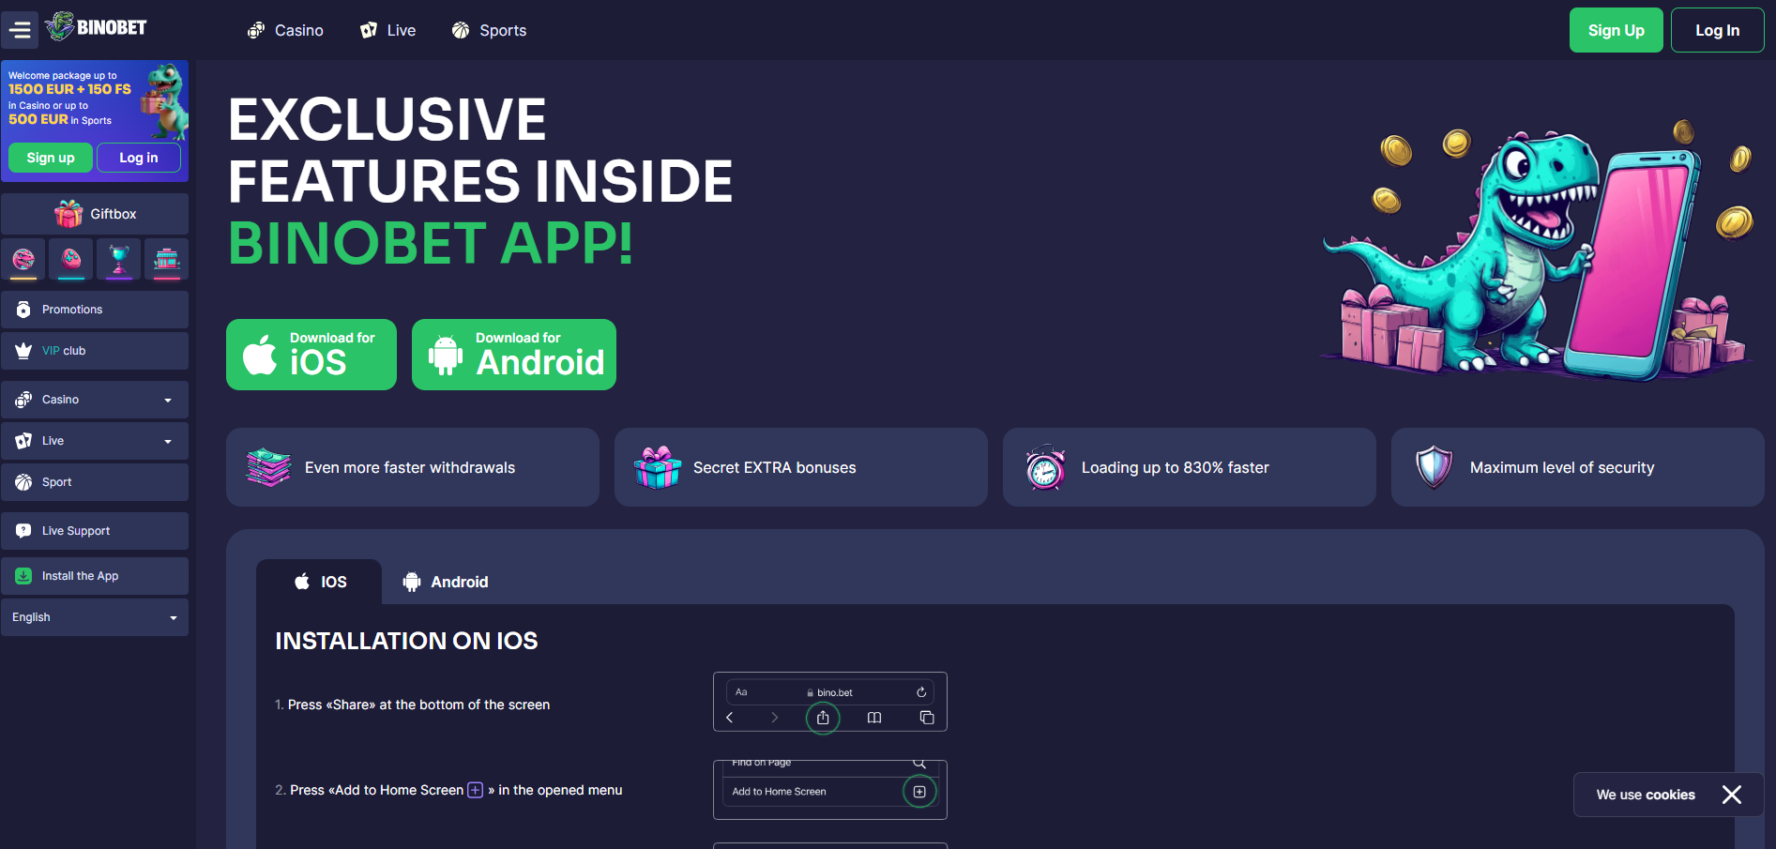Click the We use cookies text
This screenshot has height=849, width=1776.
pos(1646,795)
